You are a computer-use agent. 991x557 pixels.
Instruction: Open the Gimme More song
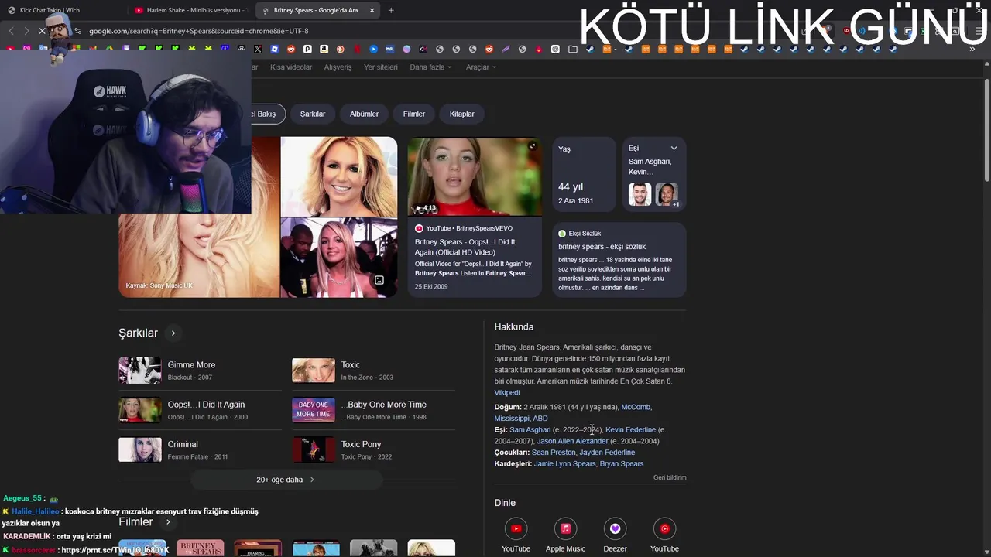click(200, 371)
